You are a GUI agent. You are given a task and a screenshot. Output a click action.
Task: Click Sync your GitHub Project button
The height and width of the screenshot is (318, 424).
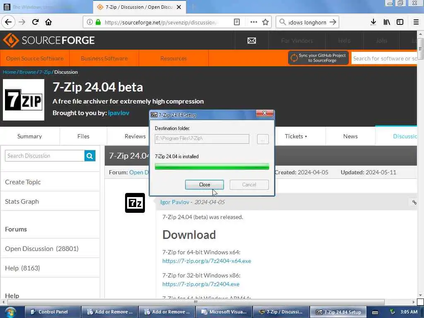pyautogui.click(x=318, y=58)
